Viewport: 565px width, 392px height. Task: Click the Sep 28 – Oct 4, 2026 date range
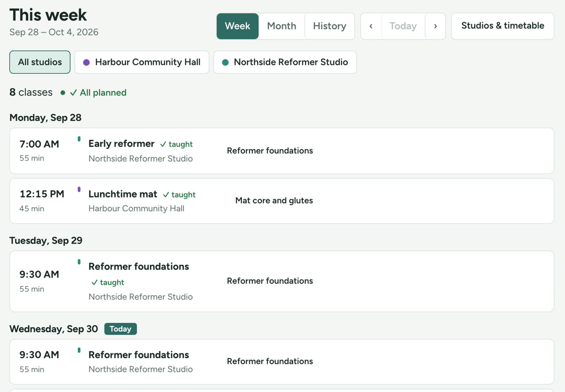54,33
